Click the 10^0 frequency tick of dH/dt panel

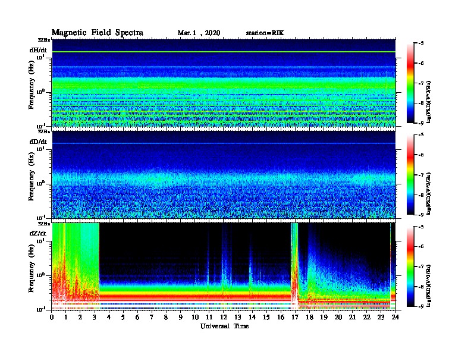[x=40, y=92]
